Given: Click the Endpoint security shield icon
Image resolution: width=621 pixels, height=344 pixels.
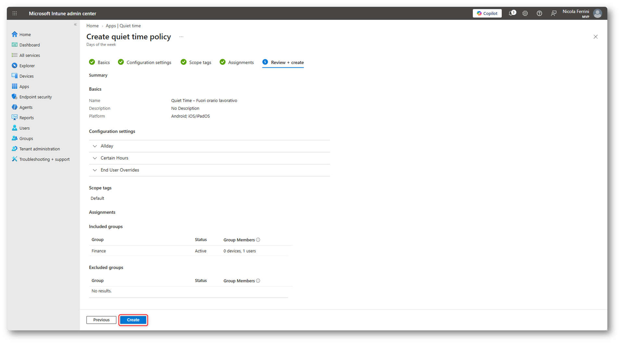Looking at the screenshot, I should coord(15,96).
